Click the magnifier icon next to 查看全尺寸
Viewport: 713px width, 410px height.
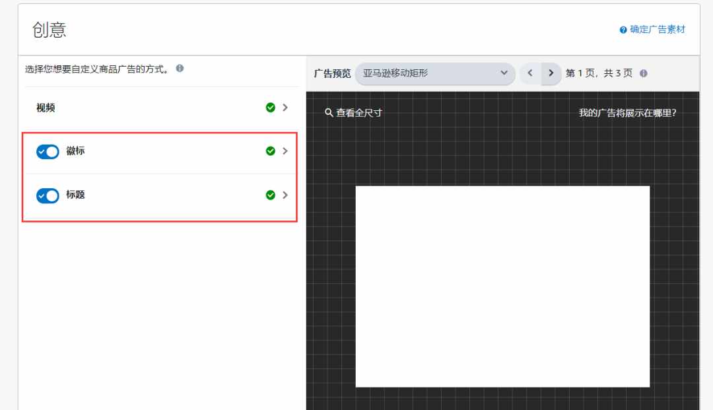click(329, 112)
